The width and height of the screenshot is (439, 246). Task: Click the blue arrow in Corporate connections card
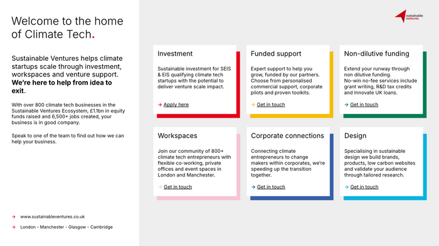click(253, 187)
